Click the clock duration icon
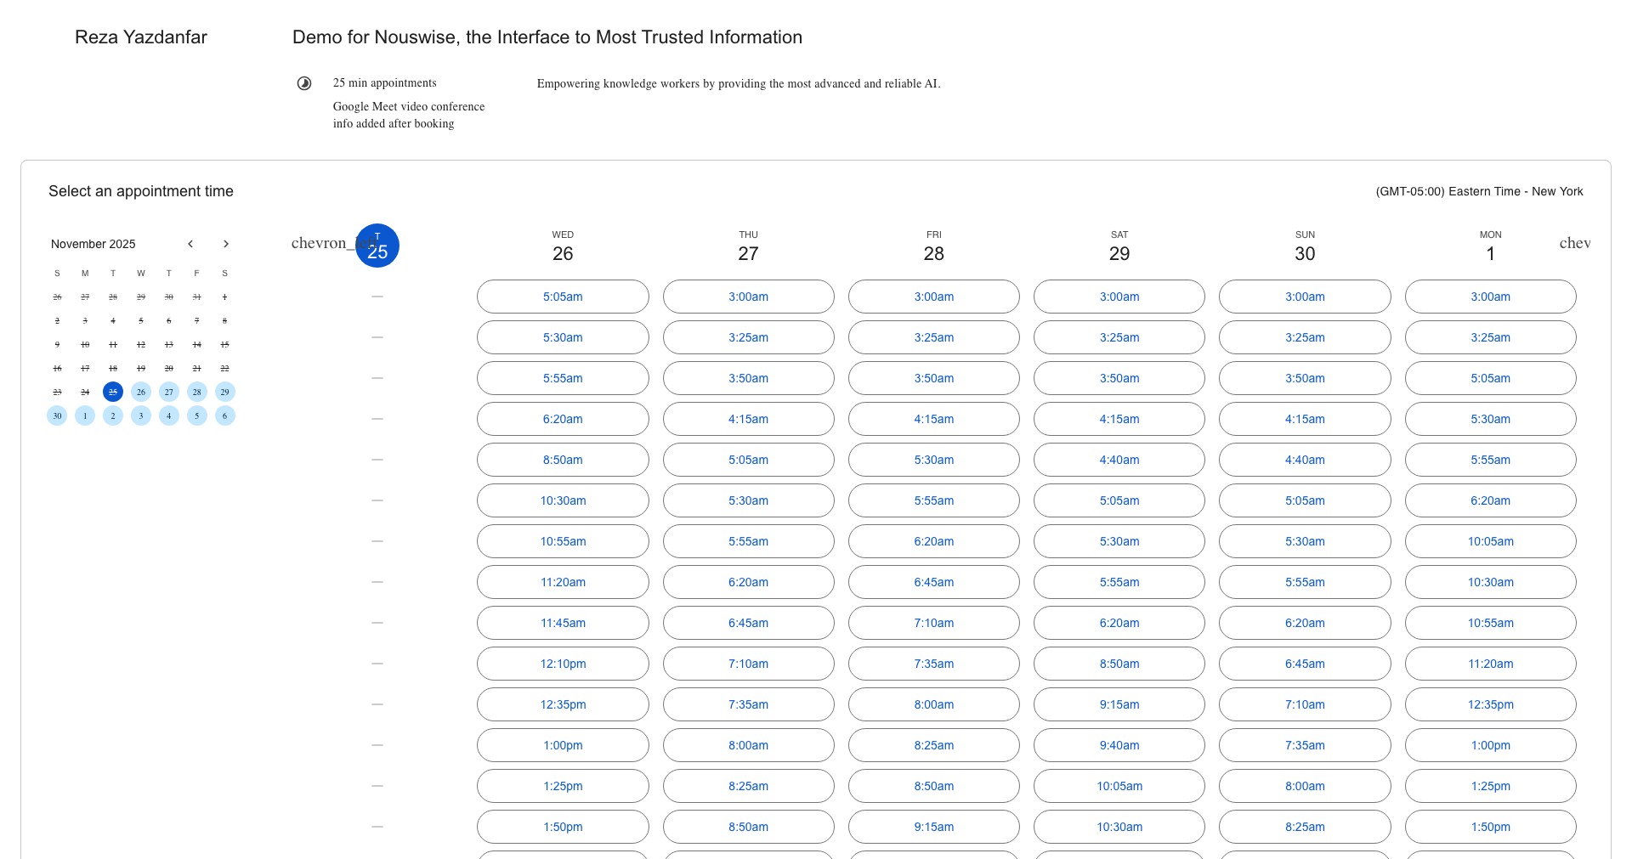 [304, 83]
